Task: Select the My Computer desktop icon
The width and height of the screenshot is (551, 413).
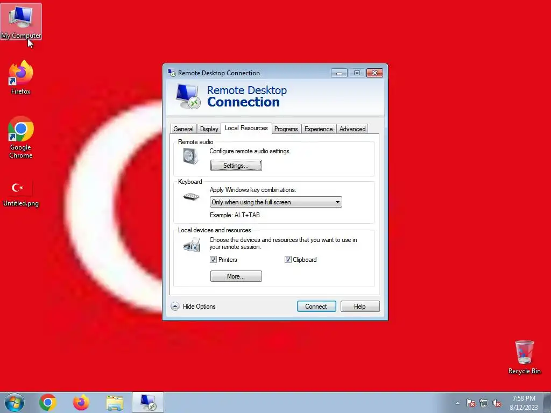Action: (x=21, y=22)
